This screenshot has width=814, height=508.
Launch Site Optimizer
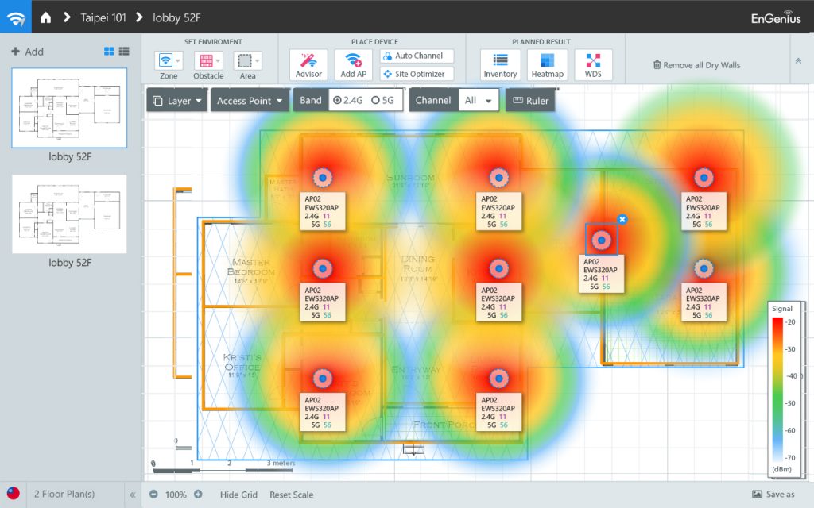(x=417, y=74)
